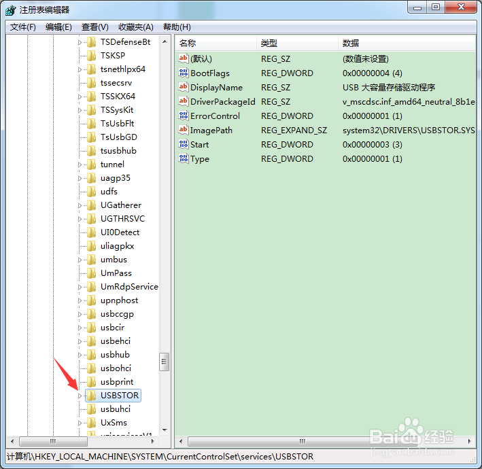Open the 文件(F) menu
Image resolution: width=482 pixels, height=469 pixels.
tap(22, 27)
